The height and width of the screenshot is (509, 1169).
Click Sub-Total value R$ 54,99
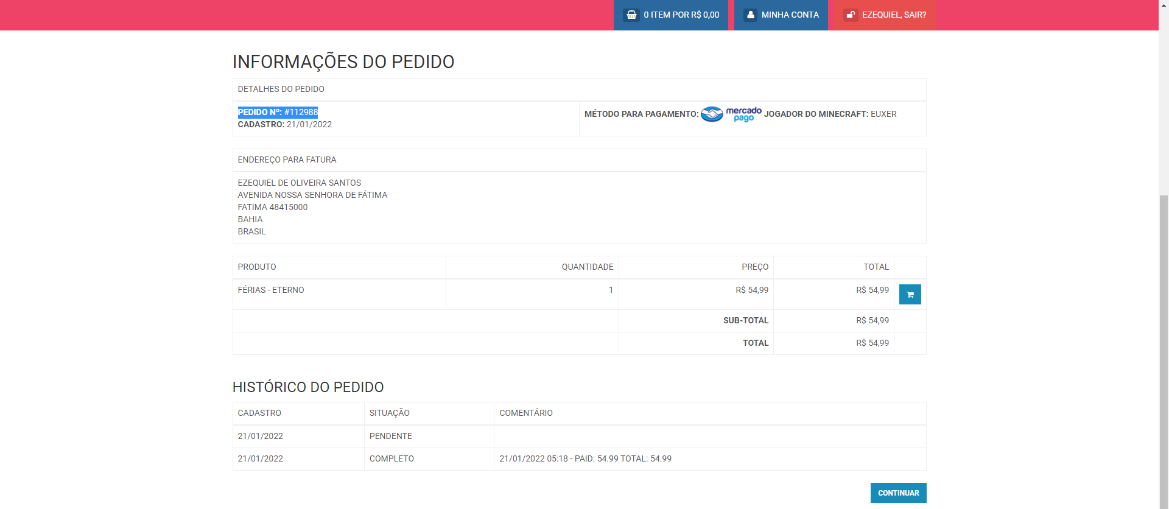[x=872, y=320]
